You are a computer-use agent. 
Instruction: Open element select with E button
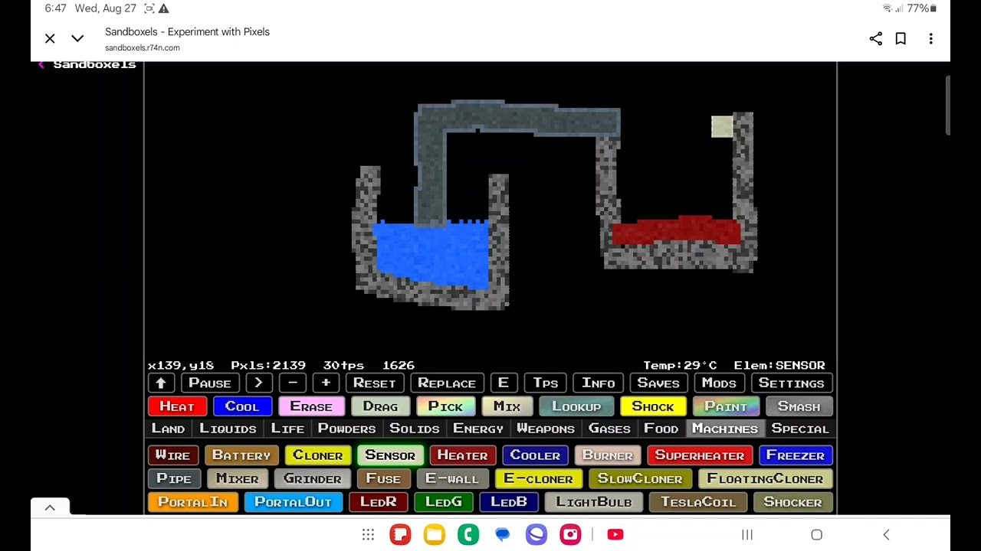(x=503, y=383)
